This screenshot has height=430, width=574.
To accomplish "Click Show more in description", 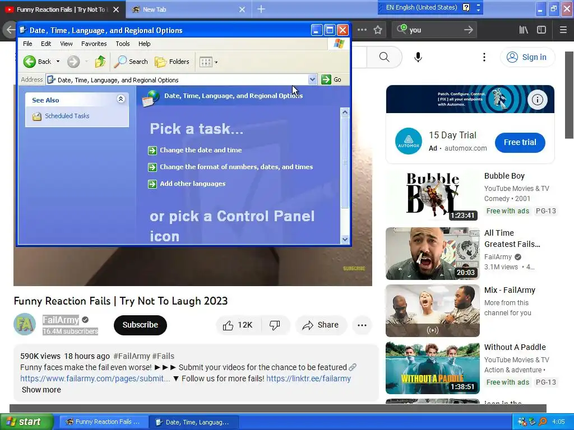I will click(x=41, y=390).
